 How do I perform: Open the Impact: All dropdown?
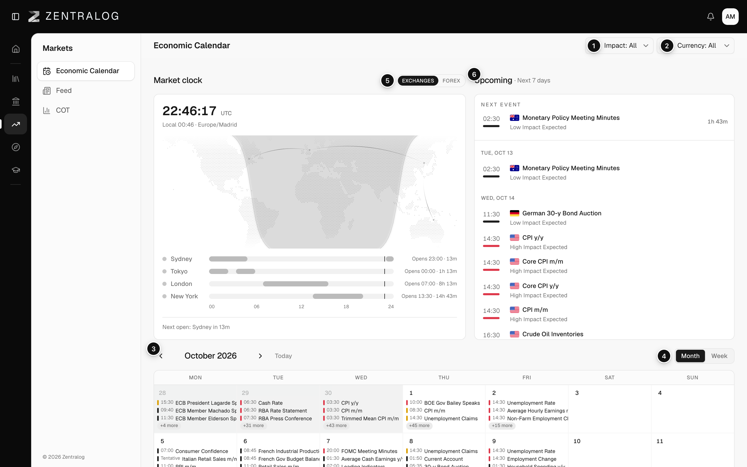(619, 46)
